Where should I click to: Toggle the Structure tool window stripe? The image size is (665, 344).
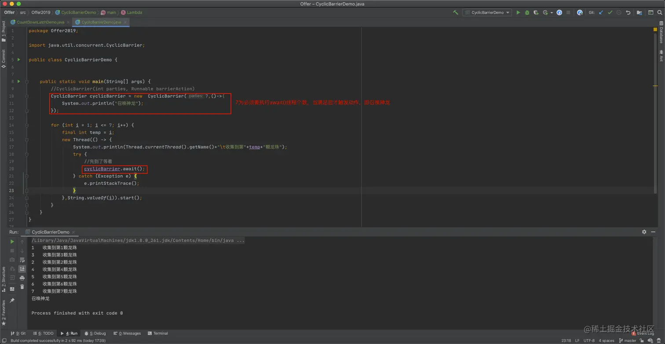[4, 279]
